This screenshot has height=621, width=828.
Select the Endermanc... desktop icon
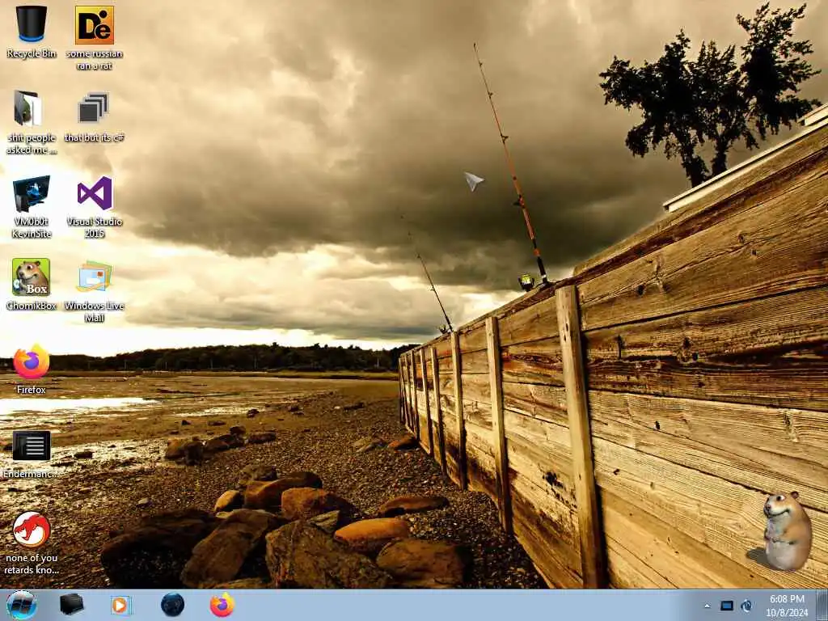(32, 454)
